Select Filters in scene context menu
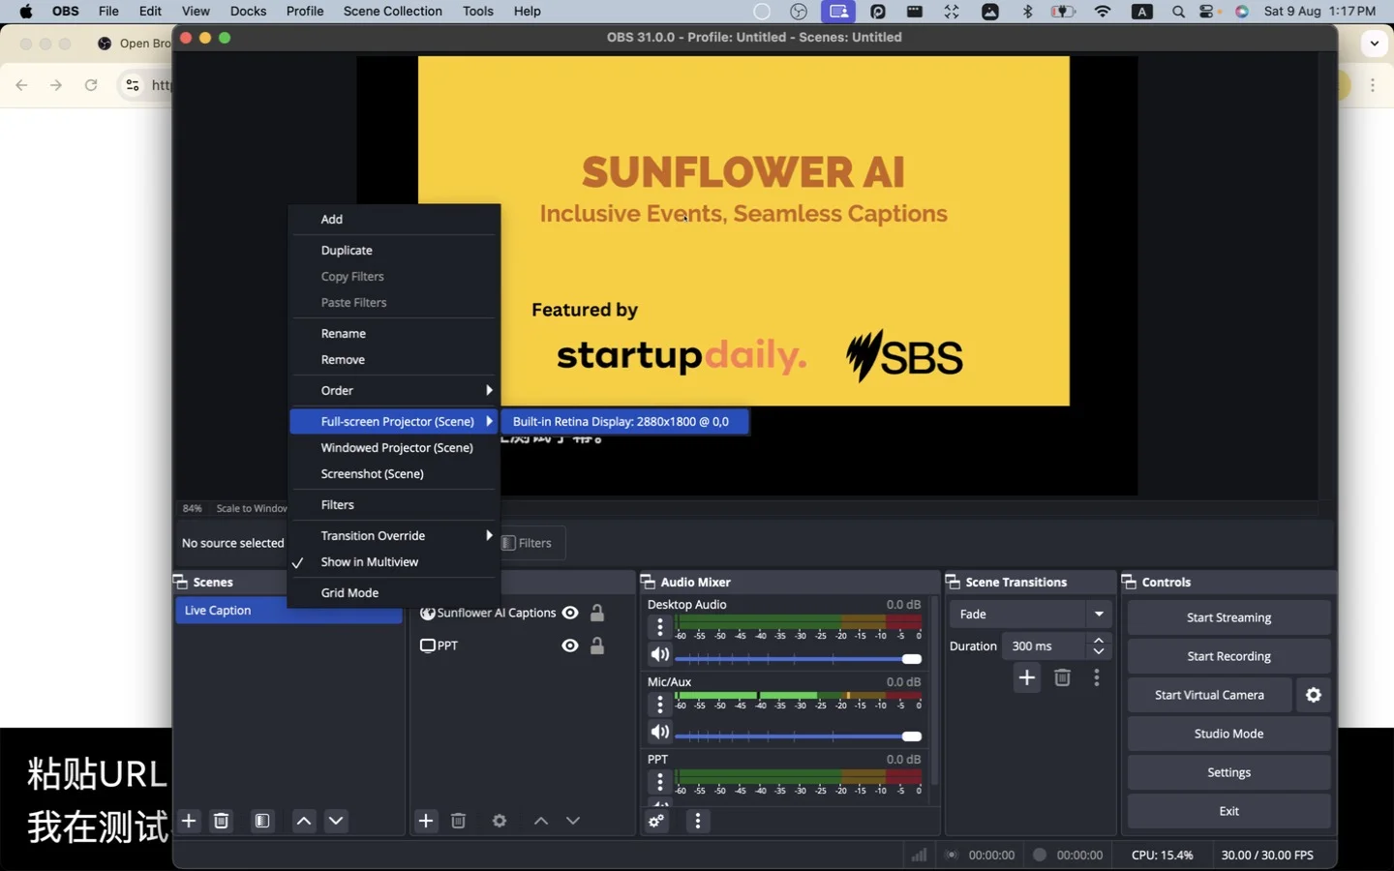Image resolution: width=1394 pixels, height=871 pixels. pyautogui.click(x=394, y=505)
